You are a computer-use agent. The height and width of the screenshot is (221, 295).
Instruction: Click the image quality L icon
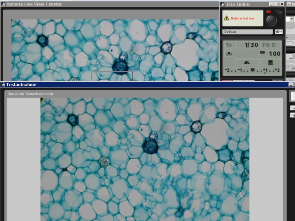(247, 62)
